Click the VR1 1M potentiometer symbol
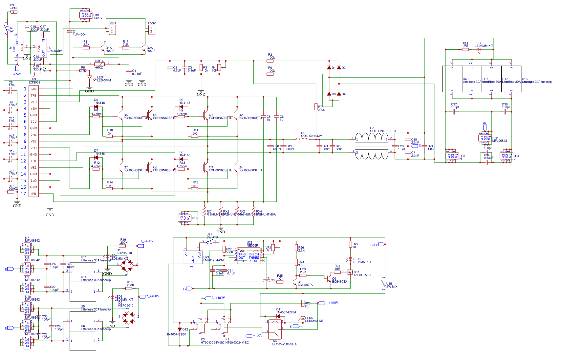The width and height of the screenshot is (561, 354). (273, 248)
